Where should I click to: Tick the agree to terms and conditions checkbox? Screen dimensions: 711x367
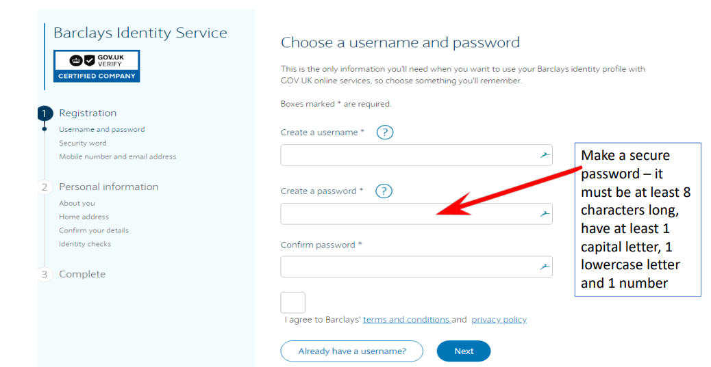[x=292, y=302]
